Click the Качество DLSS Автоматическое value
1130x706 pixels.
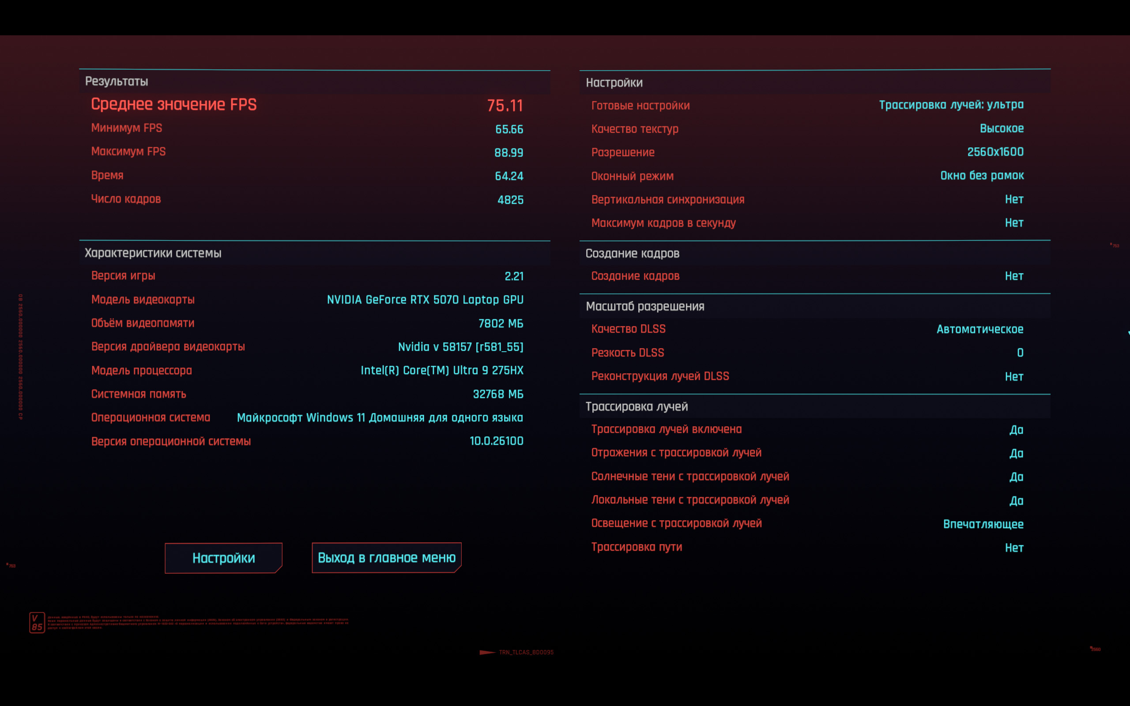pyautogui.click(x=979, y=329)
